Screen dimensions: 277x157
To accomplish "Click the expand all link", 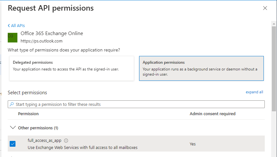I will pyautogui.click(x=254, y=92).
